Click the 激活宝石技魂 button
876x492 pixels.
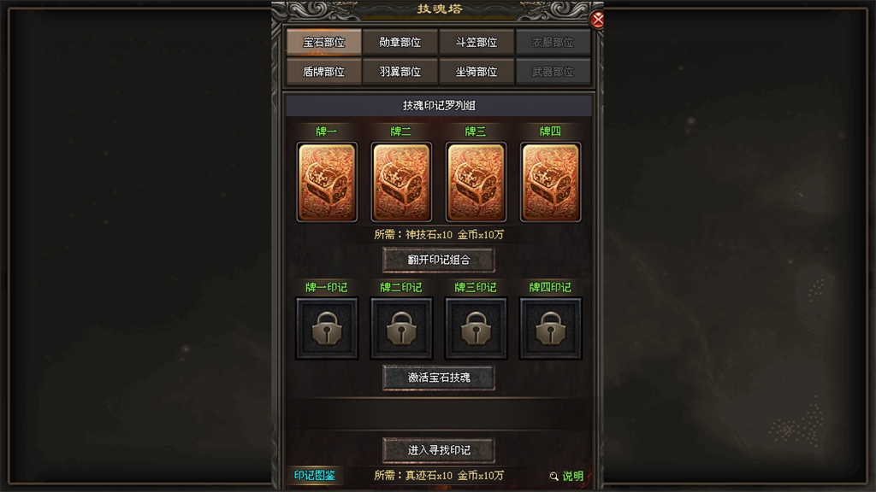[439, 378]
